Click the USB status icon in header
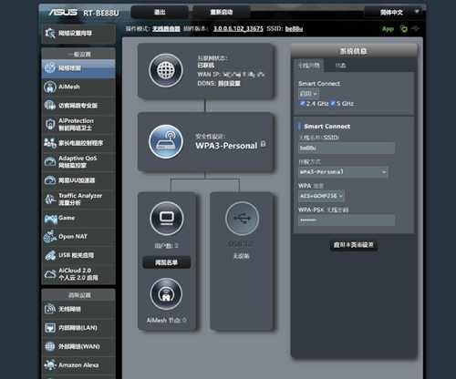Viewport: 456px width, 379px height. pos(415,29)
